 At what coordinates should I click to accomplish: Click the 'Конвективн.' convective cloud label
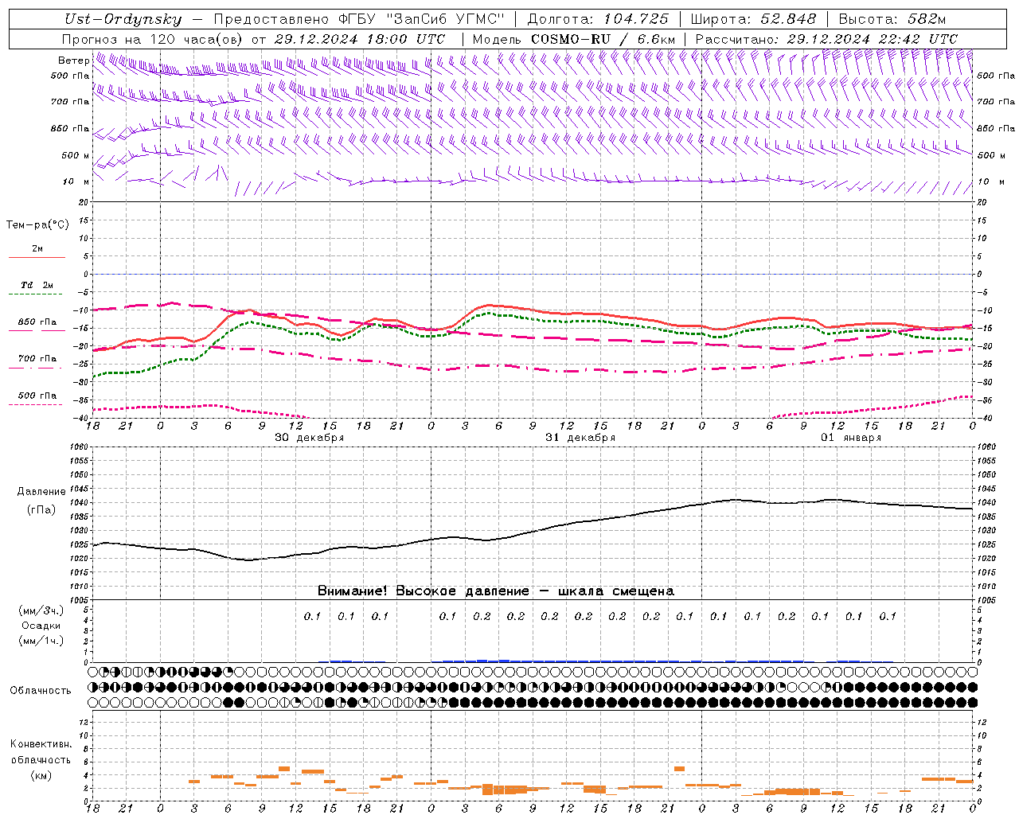[41, 744]
